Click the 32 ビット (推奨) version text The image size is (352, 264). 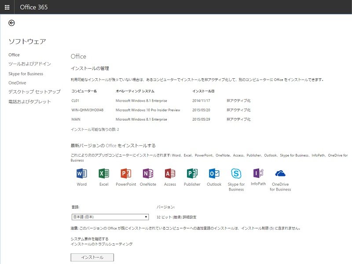click(x=169, y=217)
